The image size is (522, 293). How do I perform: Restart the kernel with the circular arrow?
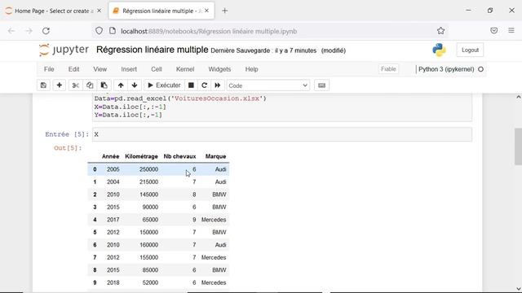(205, 85)
